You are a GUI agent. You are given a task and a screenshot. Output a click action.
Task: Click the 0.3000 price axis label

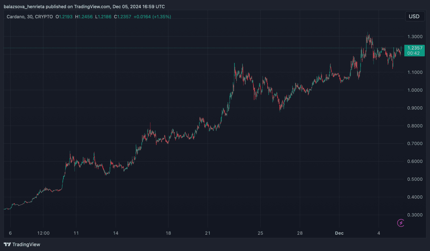[x=415, y=215]
